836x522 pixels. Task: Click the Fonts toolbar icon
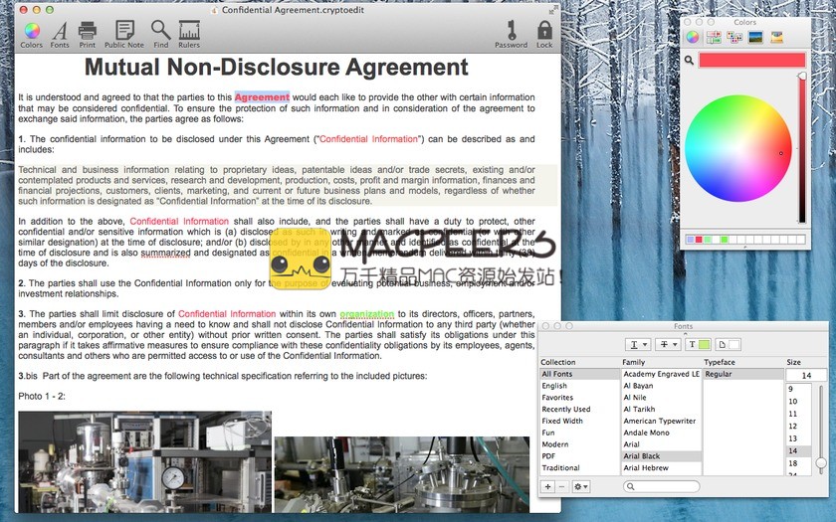click(60, 35)
